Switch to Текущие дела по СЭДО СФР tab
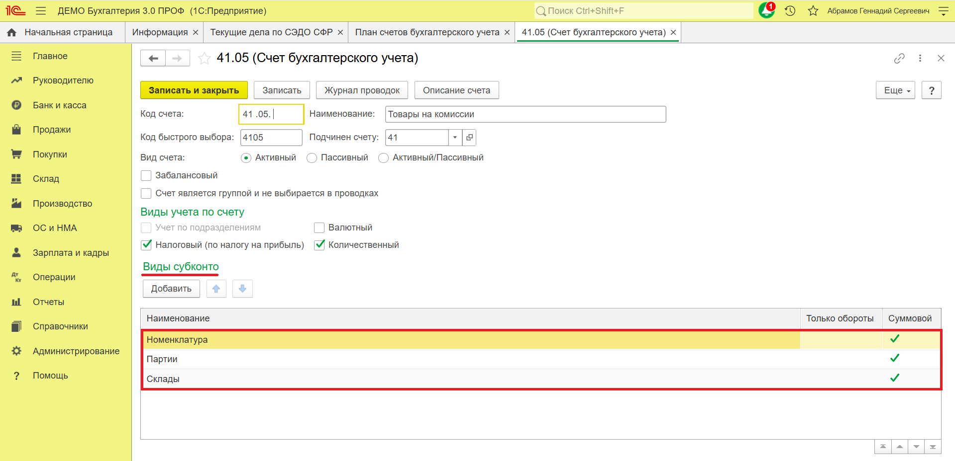Viewport: 955px width, 461px height. pyautogui.click(x=272, y=32)
